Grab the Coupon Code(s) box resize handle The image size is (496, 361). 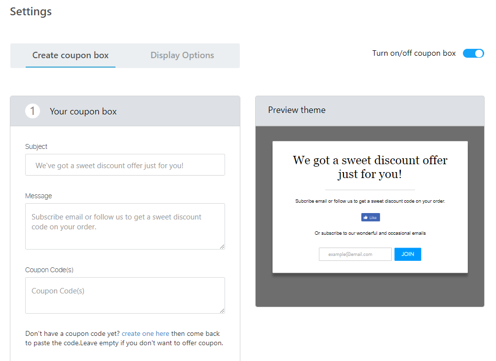[222, 311]
